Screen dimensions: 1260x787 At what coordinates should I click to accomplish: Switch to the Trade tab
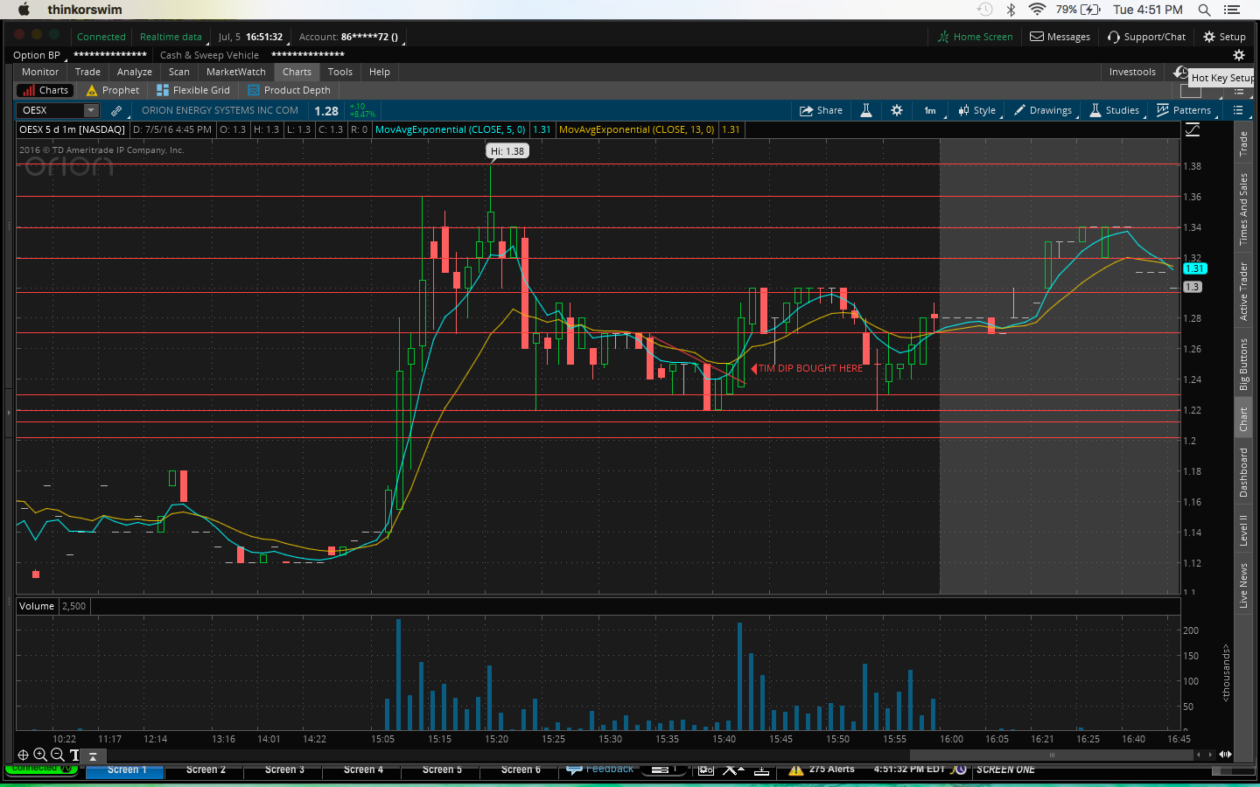pyautogui.click(x=87, y=72)
